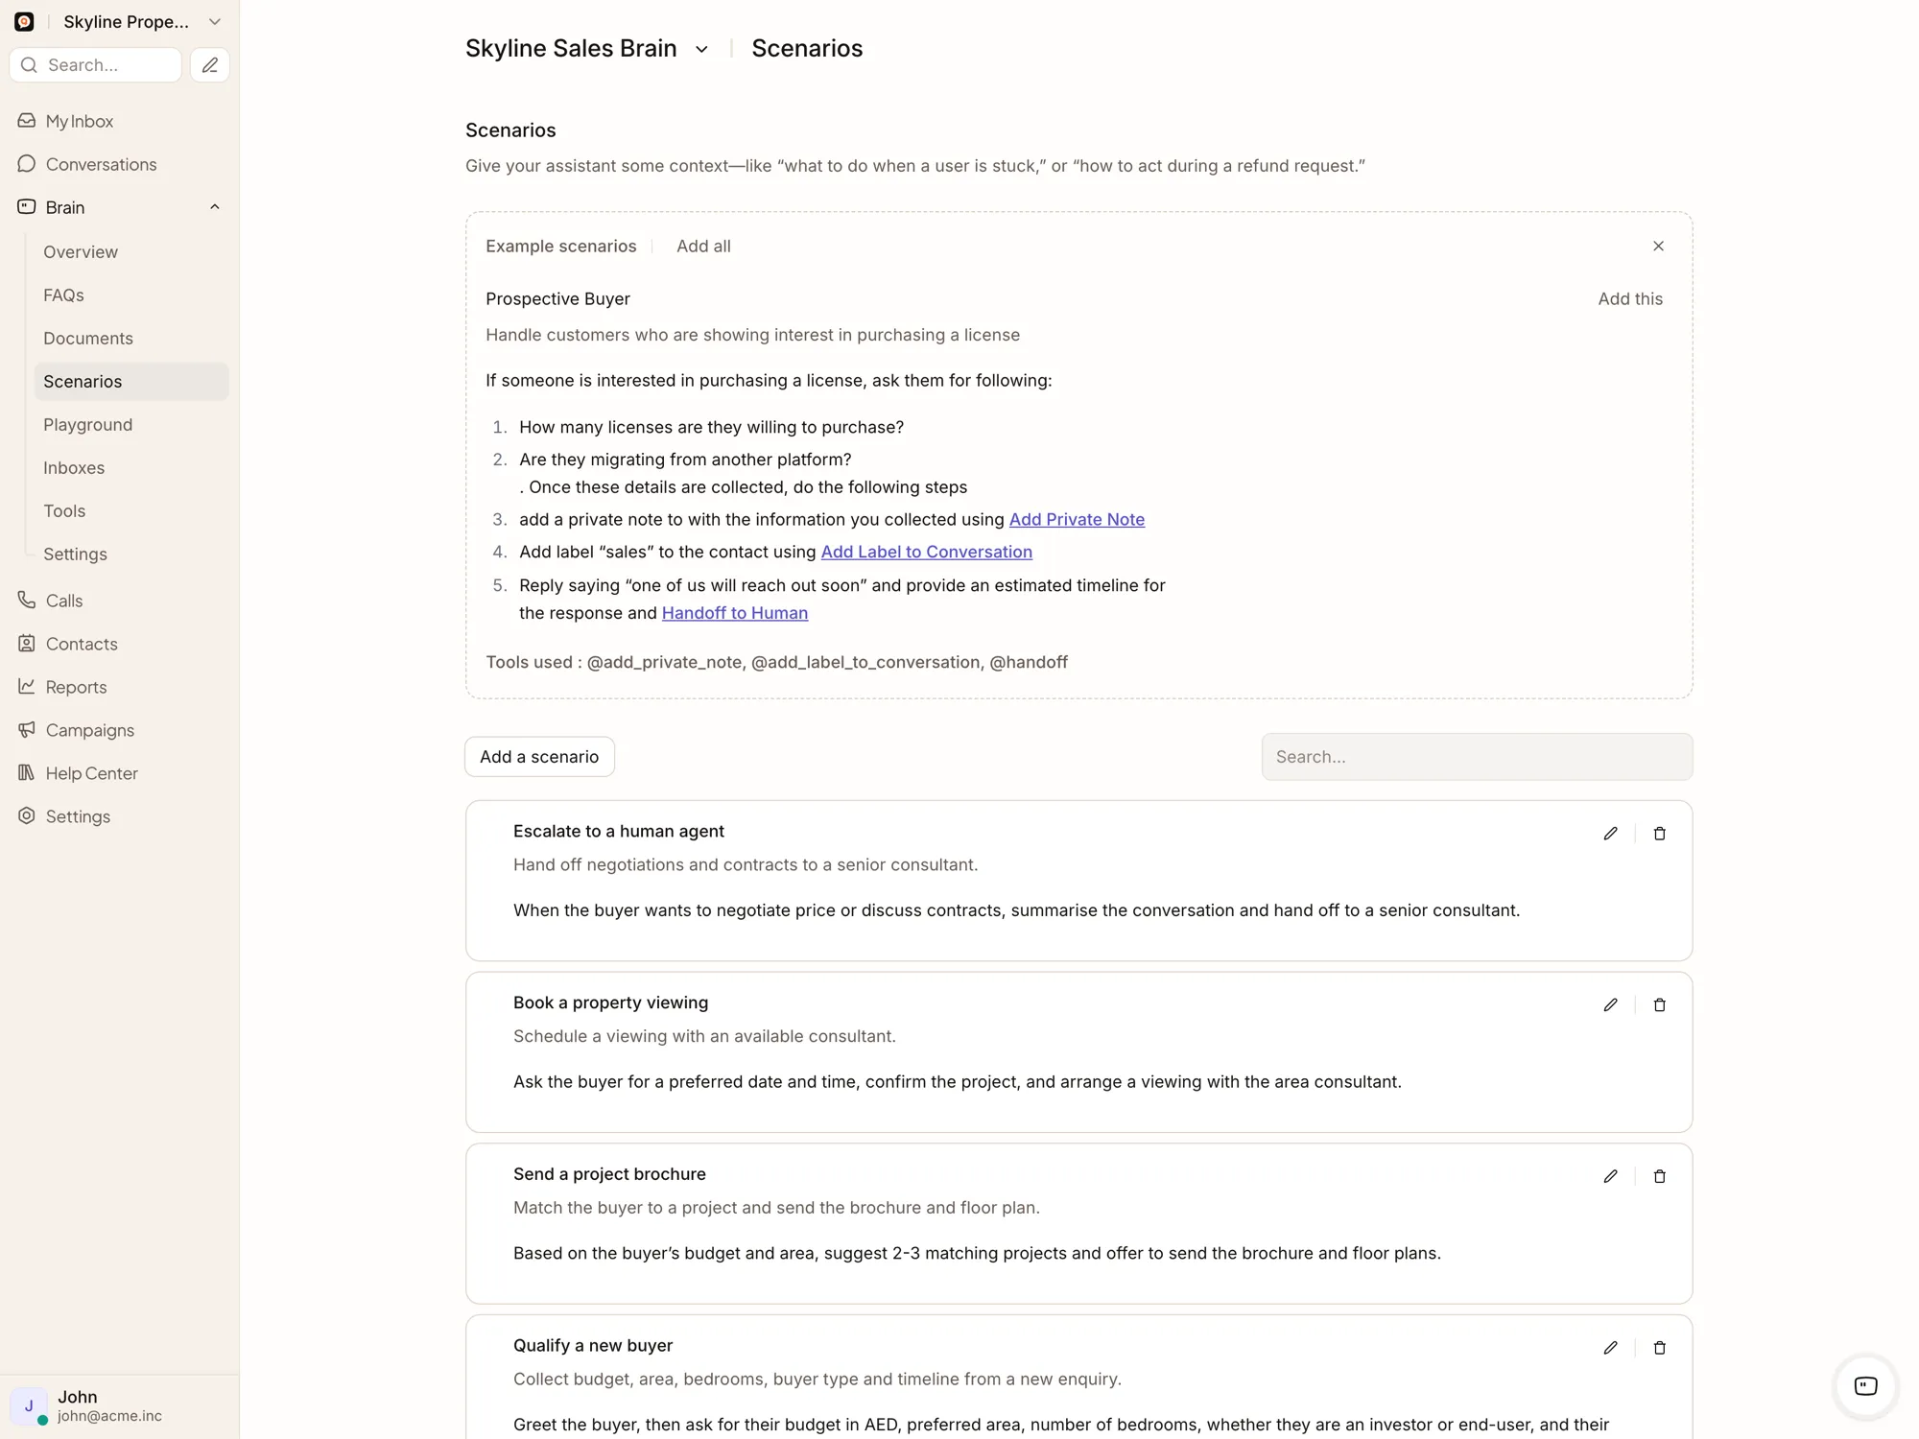The width and height of the screenshot is (1919, 1439).
Task: Delete the Send a project brochure scenario
Action: [x=1659, y=1176]
